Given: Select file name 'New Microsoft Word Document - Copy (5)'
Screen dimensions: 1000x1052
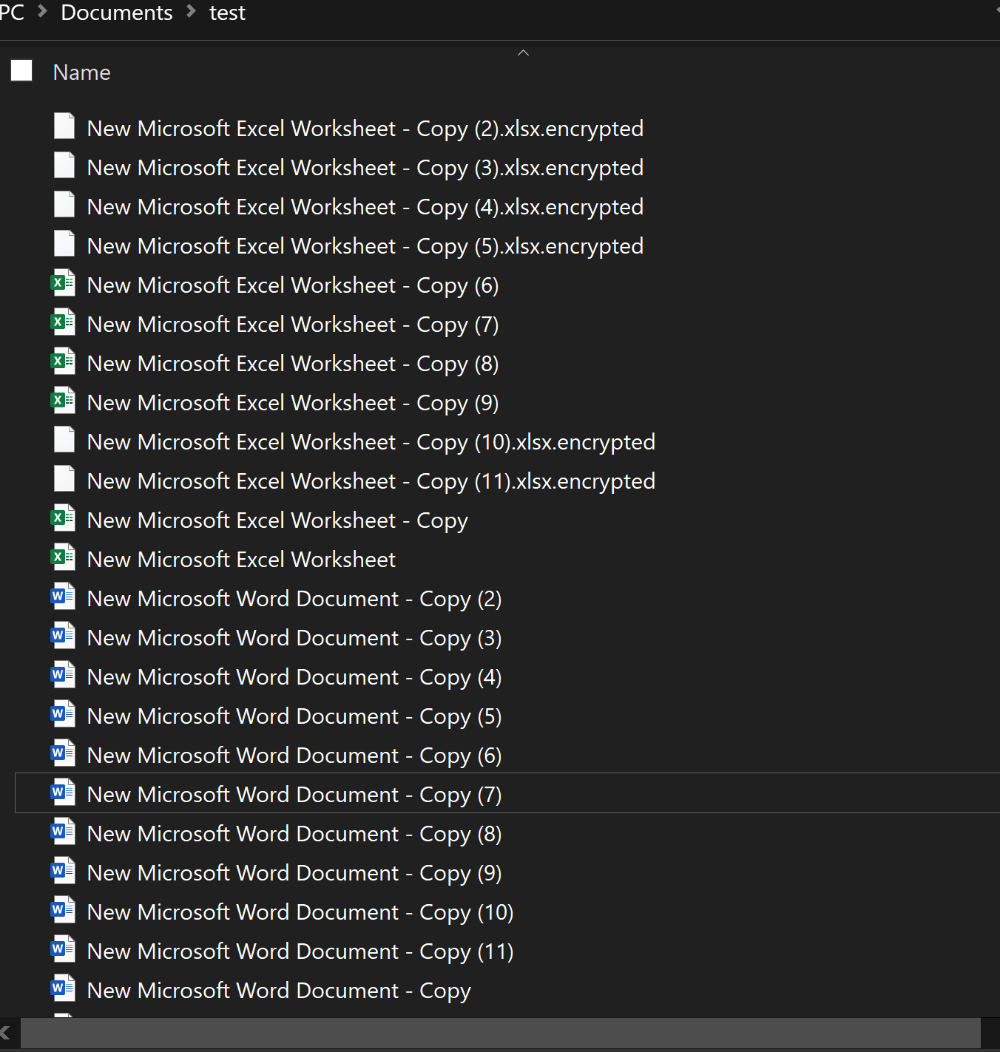Looking at the screenshot, I should [294, 716].
